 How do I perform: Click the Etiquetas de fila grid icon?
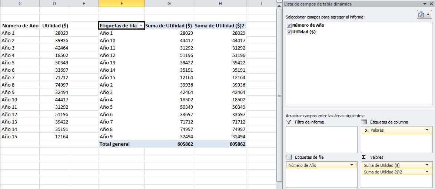coord(289,157)
